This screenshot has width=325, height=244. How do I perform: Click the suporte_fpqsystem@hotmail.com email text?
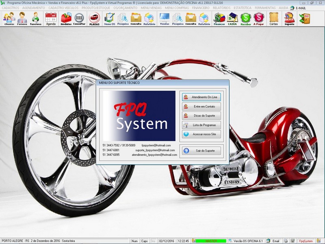click(x=155, y=150)
